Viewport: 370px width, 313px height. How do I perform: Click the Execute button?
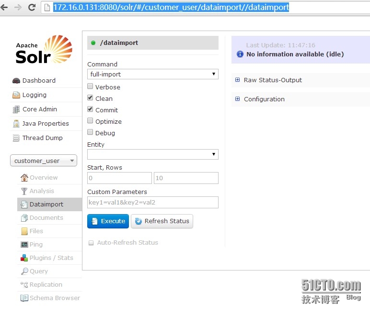(108, 221)
